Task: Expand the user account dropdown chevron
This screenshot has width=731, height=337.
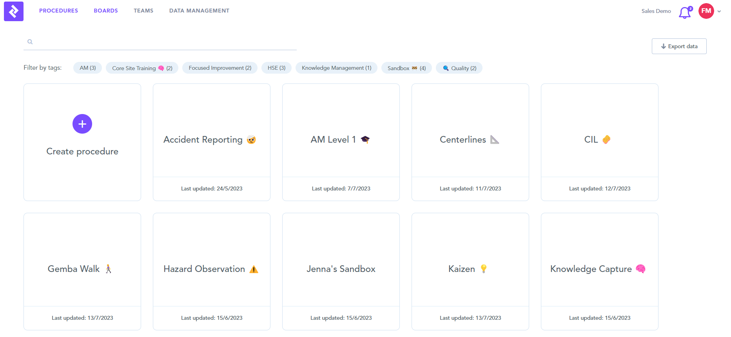Action: 719,11
